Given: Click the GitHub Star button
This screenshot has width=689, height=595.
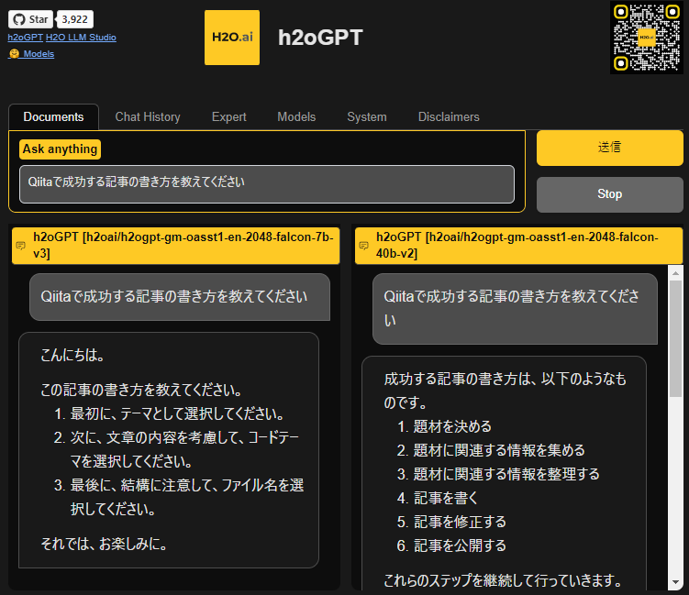Looking at the screenshot, I should (x=30, y=19).
